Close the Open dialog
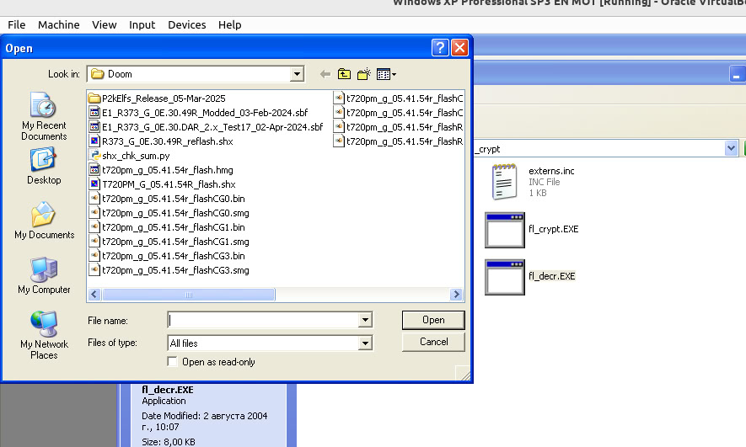 pyautogui.click(x=459, y=47)
